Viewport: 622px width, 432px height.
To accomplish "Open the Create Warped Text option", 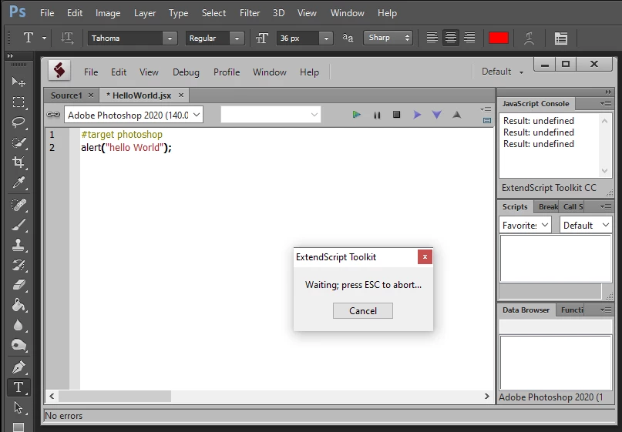I will click(529, 38).
